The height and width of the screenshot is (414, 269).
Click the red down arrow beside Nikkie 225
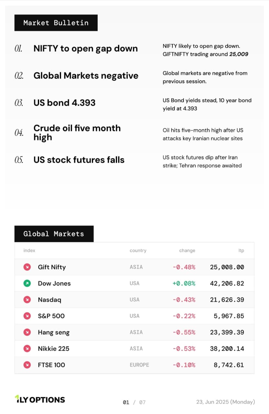pyautogui.click(x=27, y=349)
